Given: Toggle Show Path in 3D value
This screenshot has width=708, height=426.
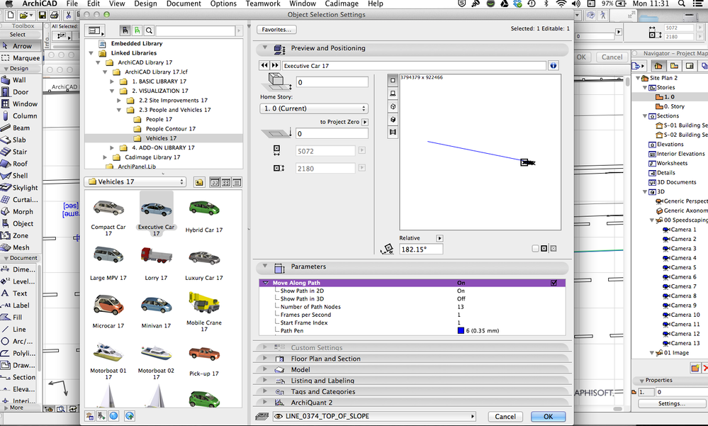Looking at the screenshot, I should [461, 299].
